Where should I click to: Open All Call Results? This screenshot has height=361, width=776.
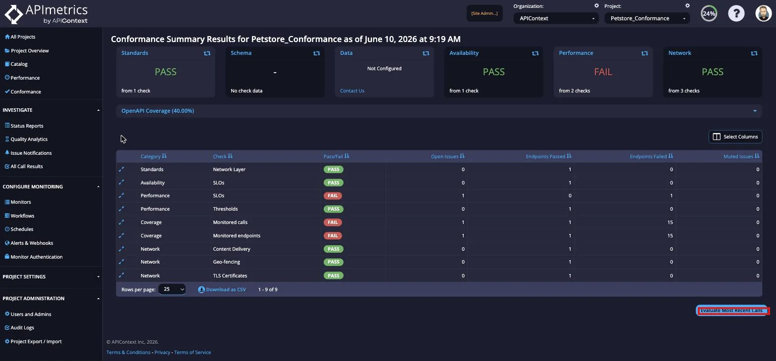(x=24, y=166)
